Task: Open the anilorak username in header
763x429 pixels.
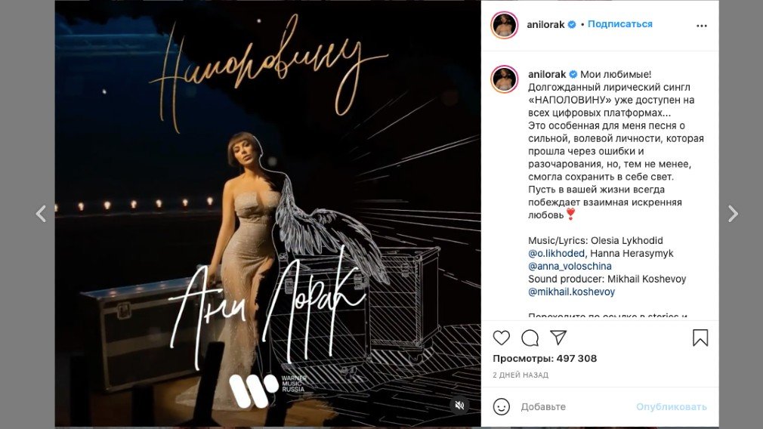Action: tap(545, 24)
